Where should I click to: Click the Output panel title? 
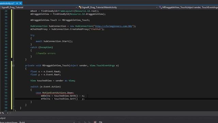click(3, 118)
